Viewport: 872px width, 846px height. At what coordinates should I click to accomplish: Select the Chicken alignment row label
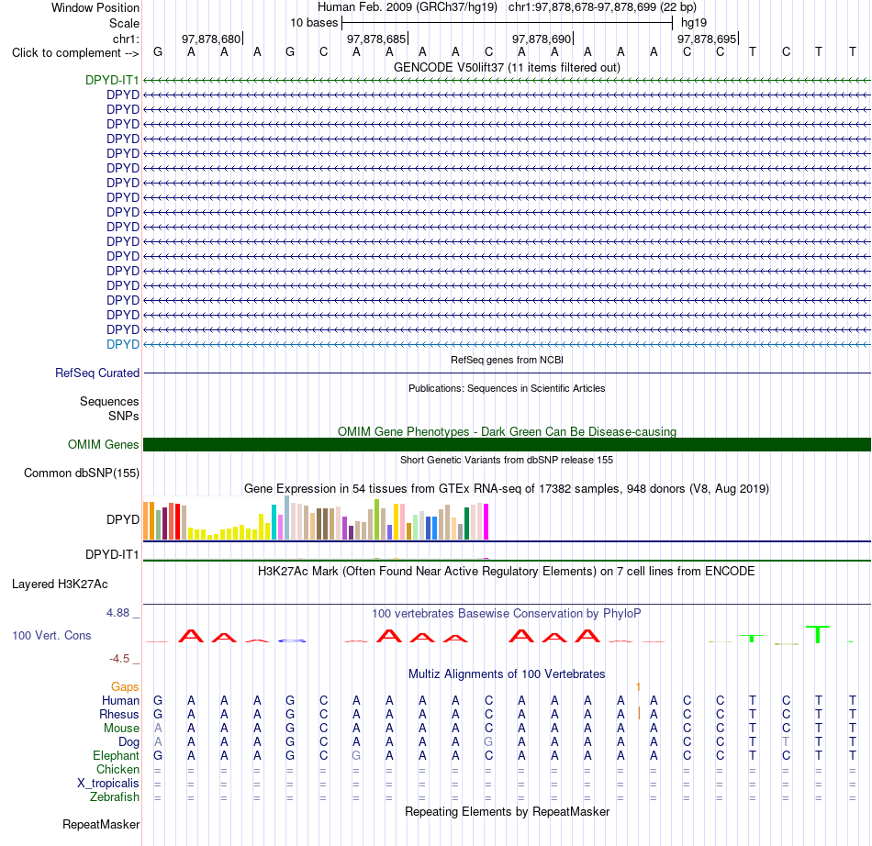(x=117, y=769)
